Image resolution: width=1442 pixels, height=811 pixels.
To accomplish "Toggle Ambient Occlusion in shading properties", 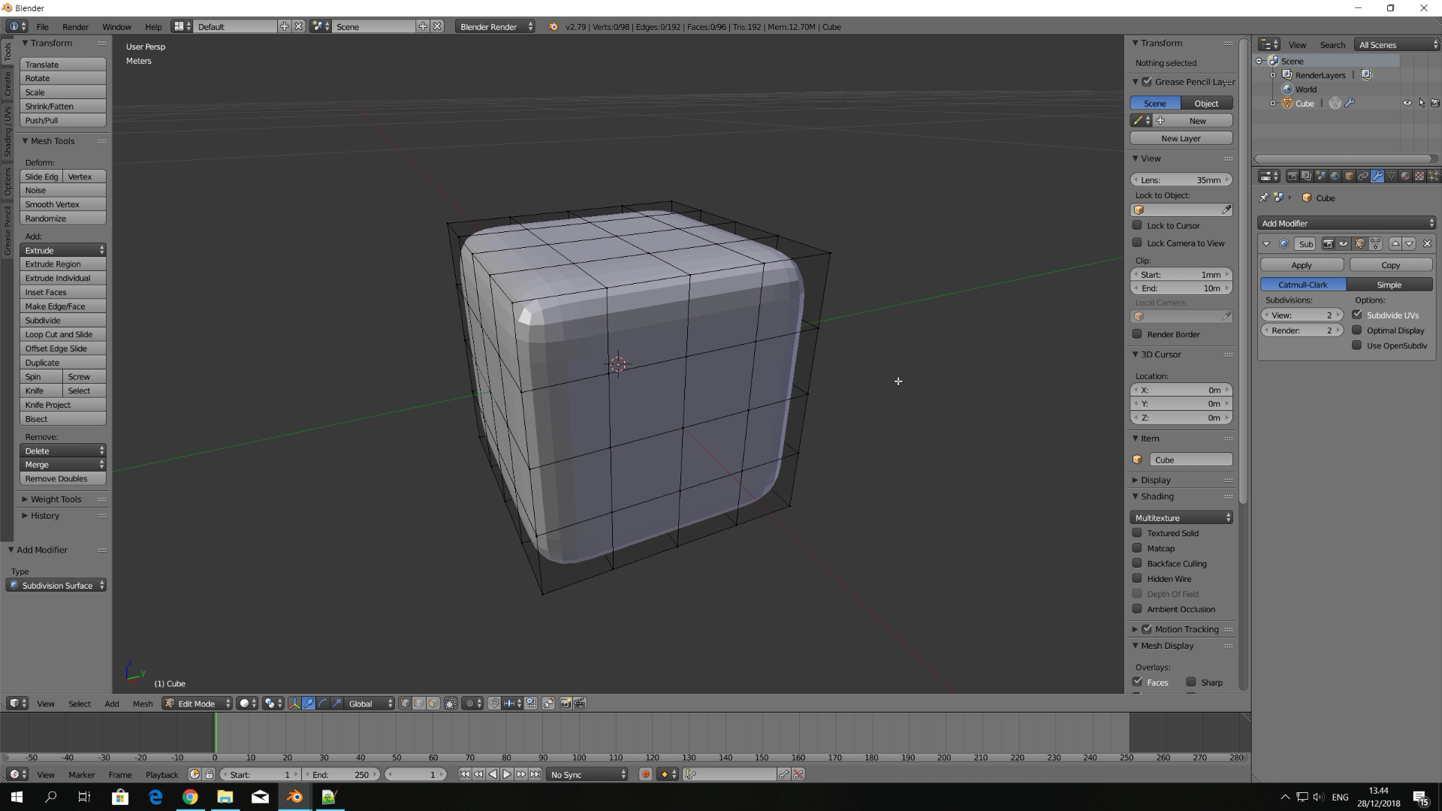I will [x=1138, y=609].
